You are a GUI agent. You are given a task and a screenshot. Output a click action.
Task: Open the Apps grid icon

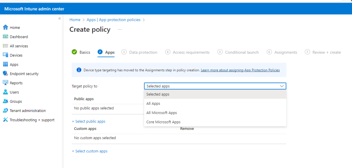point(5,65)
